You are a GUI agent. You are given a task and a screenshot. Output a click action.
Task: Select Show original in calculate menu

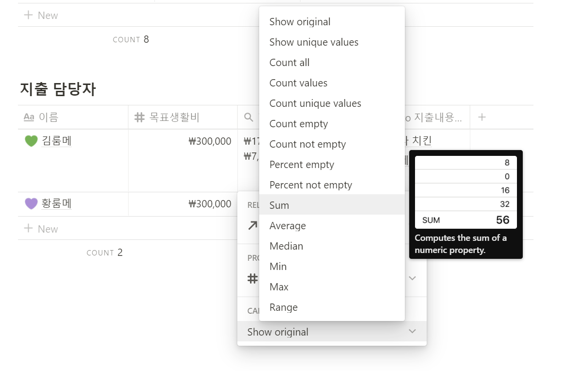coord(332,22)
